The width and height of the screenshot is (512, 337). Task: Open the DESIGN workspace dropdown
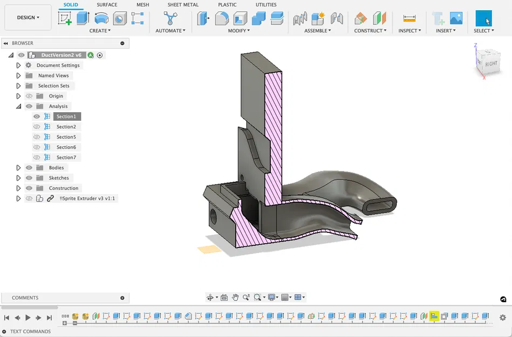click(28, 17)
